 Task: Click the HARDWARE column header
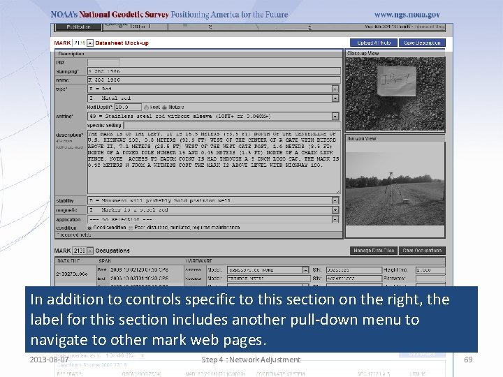tap(198, 261)
